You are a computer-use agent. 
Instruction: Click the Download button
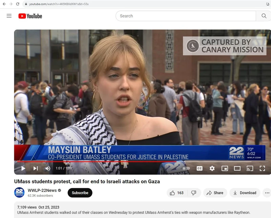coord(245,193)
